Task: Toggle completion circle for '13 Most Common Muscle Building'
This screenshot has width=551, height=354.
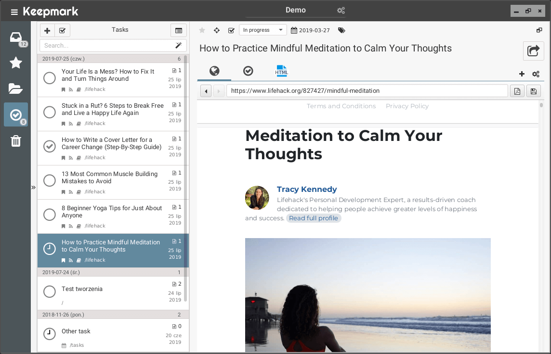Action: click(x=50, y=180)
